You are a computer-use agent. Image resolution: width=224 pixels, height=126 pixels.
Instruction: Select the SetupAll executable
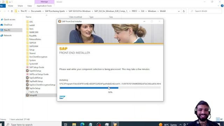tap(33, 95)
